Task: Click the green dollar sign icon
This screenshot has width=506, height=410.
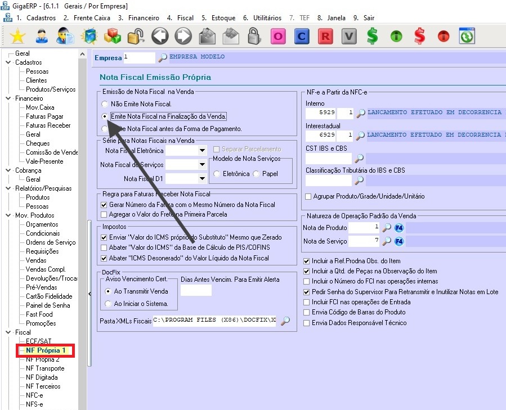Action: point(372,37)
